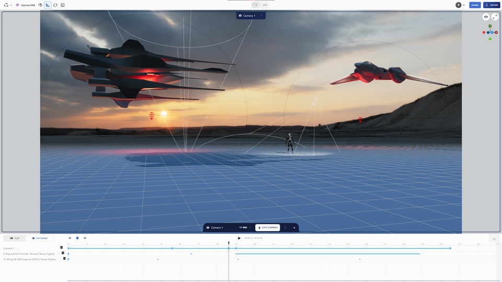Collapse the timeline panel with chevron
The width and height of the screenshot is (502, 282).
coord(494,239)
